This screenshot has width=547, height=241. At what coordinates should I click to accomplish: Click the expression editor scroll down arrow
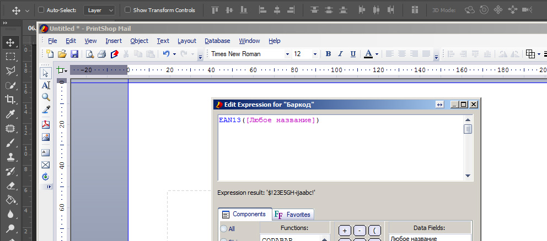point(468,176)
